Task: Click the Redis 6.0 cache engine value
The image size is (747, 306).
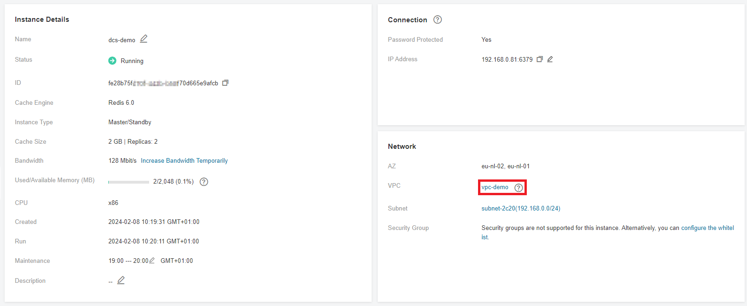Action: point(121,103)
